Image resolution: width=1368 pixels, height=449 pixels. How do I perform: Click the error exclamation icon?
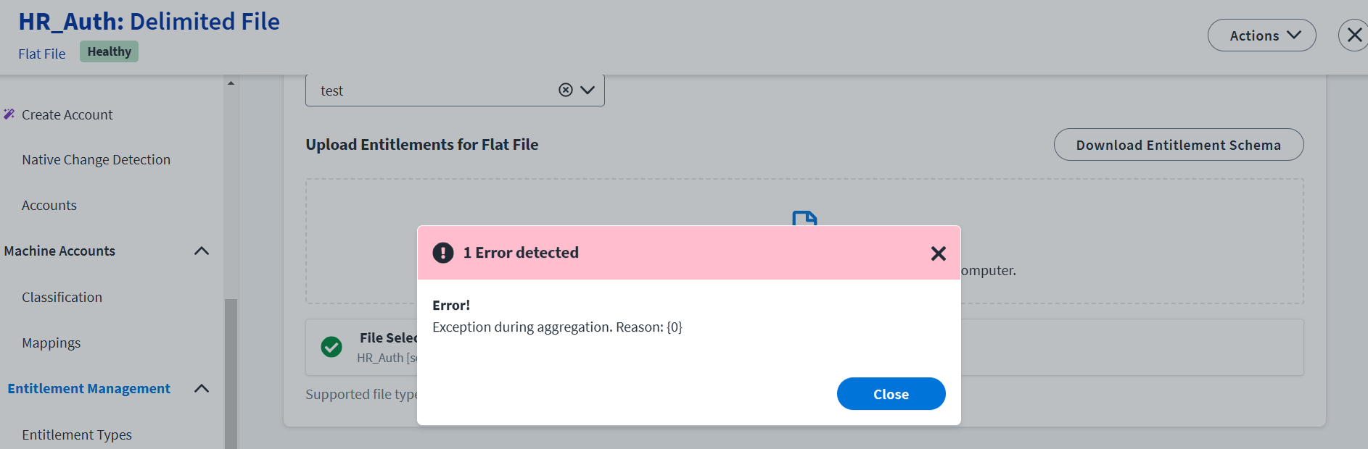click(442, 253)
